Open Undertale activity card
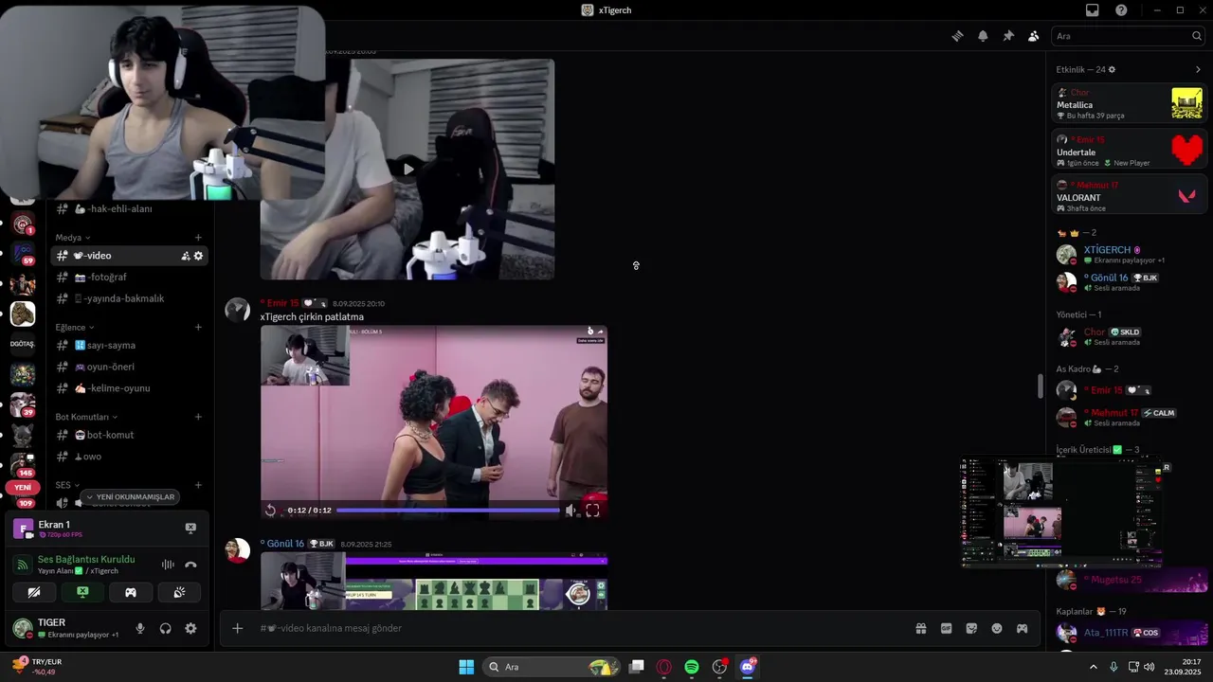This screenshot has height=682, width=1213. click(x=1129, y=151)
